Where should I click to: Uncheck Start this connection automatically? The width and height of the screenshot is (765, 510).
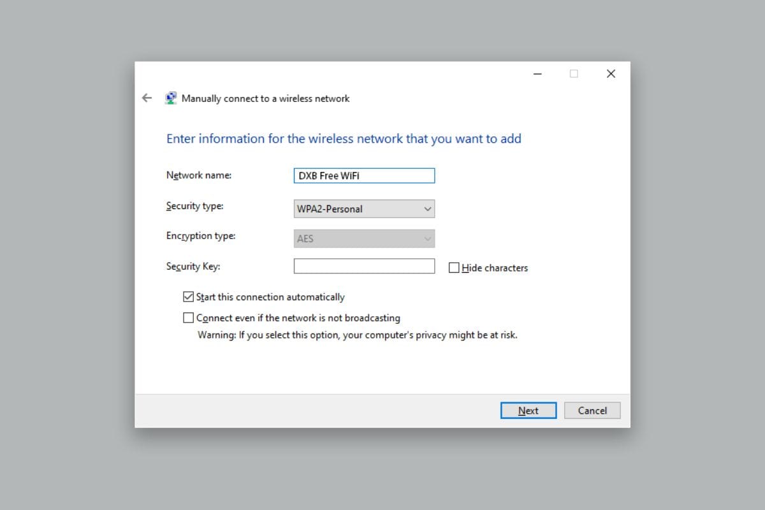pos(188,296)
